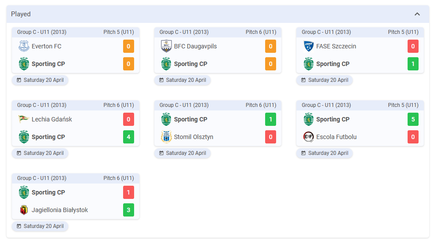Click the Jagiellonia Białystok crest
The width and height of the screenshot is (441, 246).
[x=24, y=210]
